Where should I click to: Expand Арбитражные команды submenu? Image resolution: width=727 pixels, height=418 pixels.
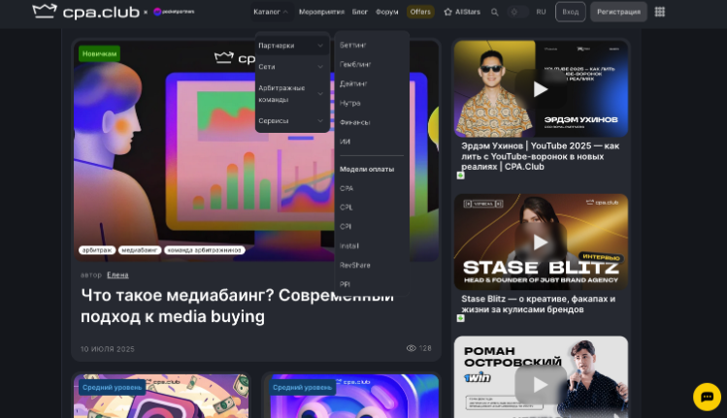[x=291, y=94]
